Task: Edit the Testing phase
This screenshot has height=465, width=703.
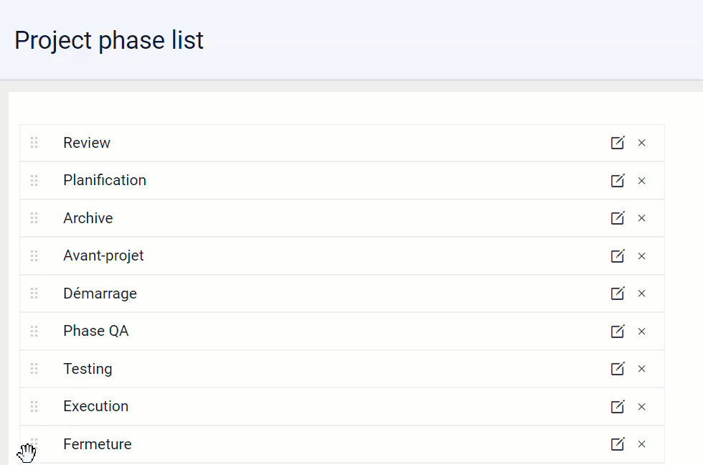Action: 618,369
